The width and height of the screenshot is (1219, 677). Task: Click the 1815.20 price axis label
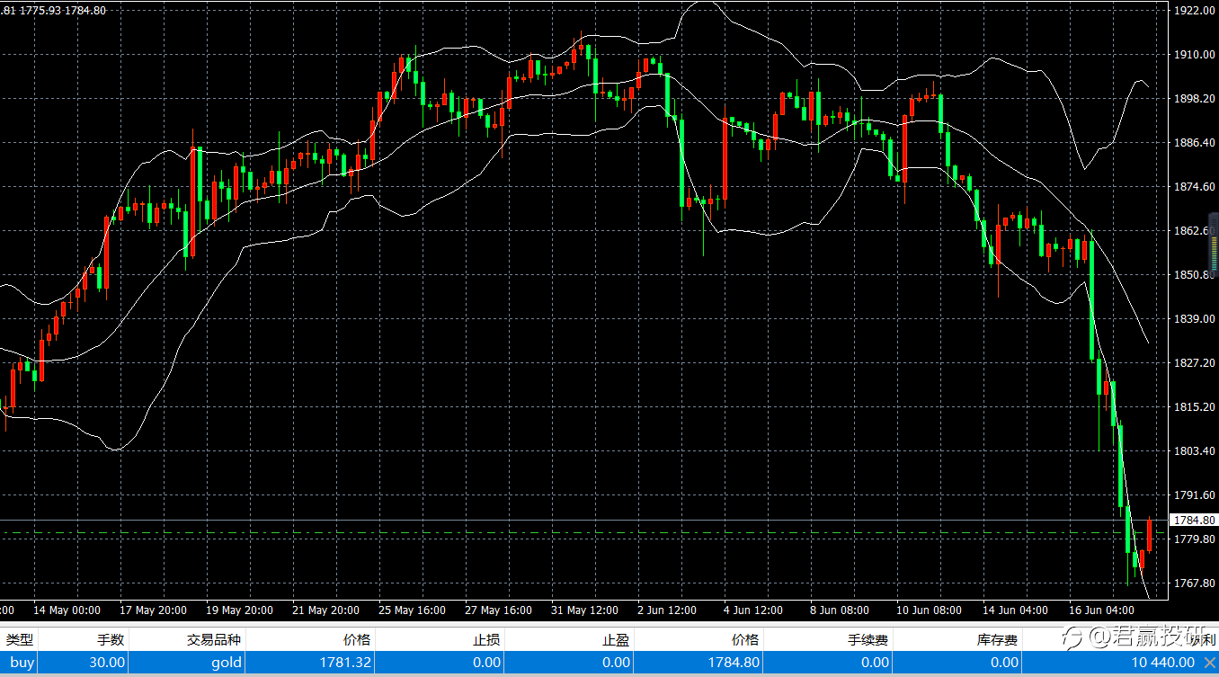[x=1195, y=407]
